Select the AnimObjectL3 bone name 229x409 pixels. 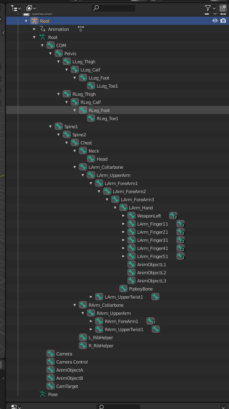(x=151, y=281)
